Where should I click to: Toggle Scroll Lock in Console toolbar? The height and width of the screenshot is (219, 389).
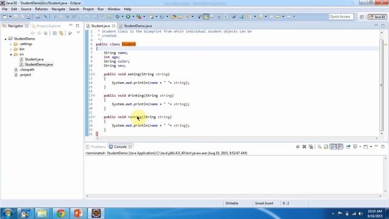click(326, 147)
